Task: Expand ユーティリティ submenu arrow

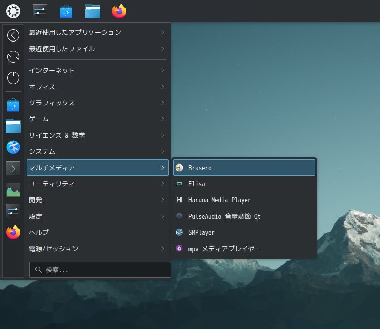Action: coord(163,184)
